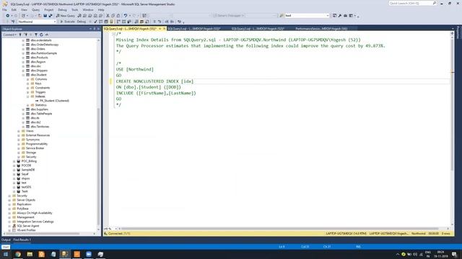Click the Include Actual Execution Plan icon

(118, 22)
